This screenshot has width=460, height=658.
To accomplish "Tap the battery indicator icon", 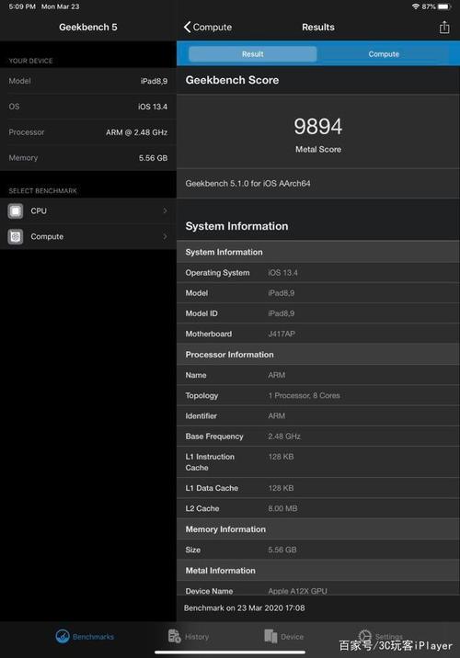I will (443, 6).
